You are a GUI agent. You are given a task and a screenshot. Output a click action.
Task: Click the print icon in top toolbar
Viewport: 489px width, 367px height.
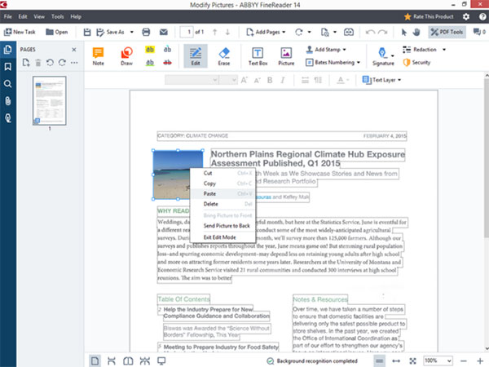pyautogui.click(x=146, y=32)
